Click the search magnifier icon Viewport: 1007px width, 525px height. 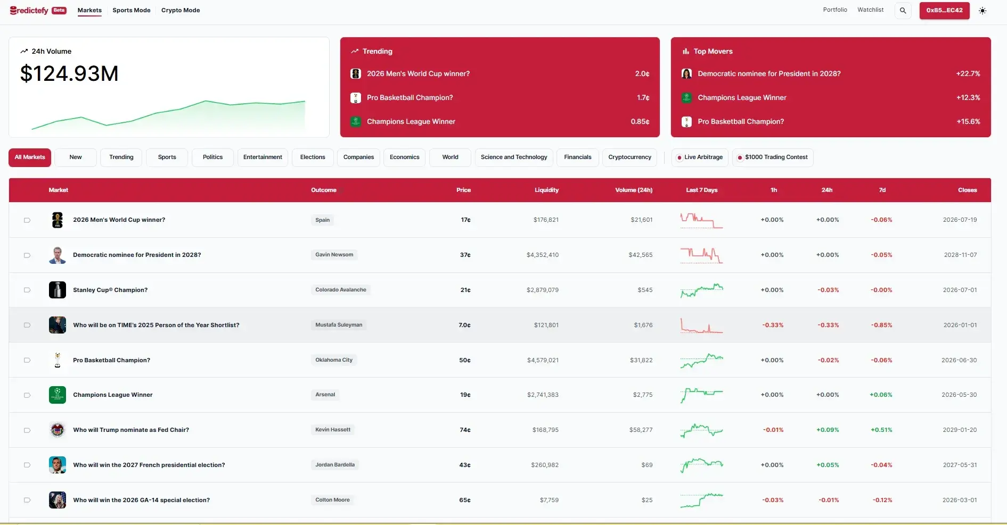click(x=903, y=11)
